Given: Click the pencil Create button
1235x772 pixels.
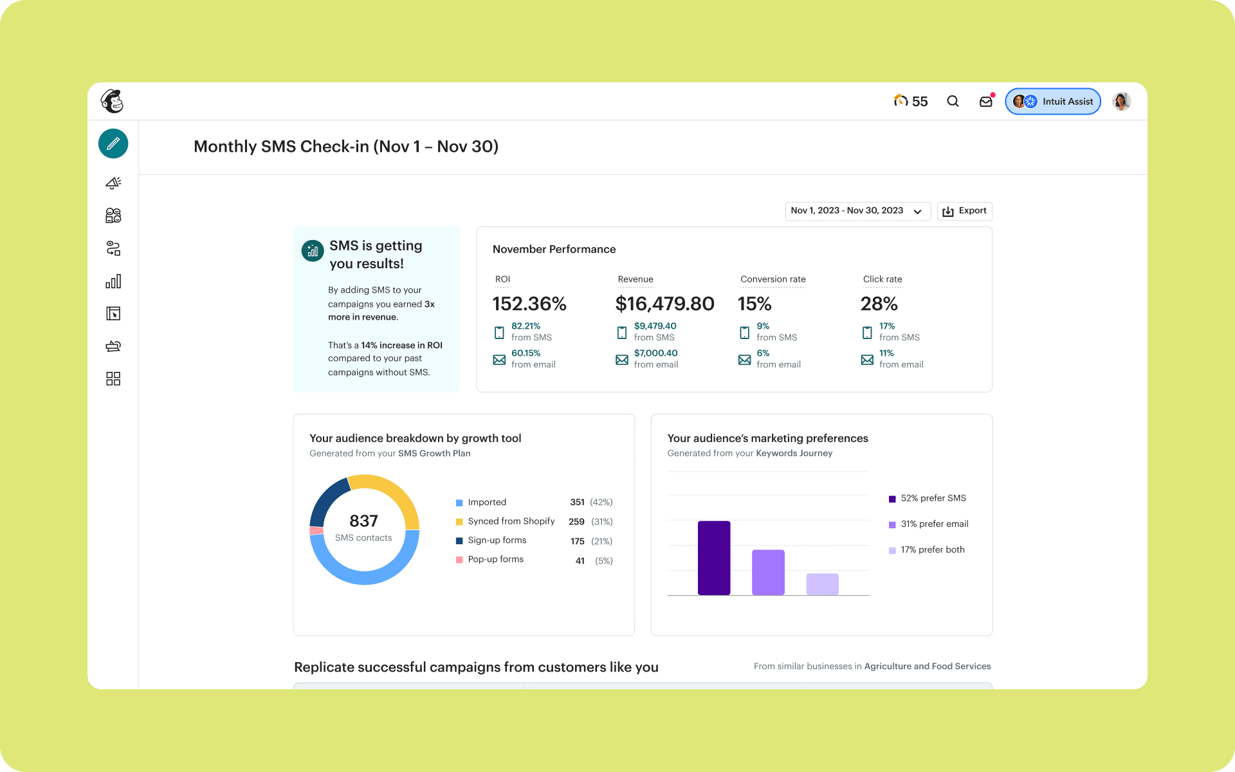Looking at the screenshot, I should pos(113,143).
